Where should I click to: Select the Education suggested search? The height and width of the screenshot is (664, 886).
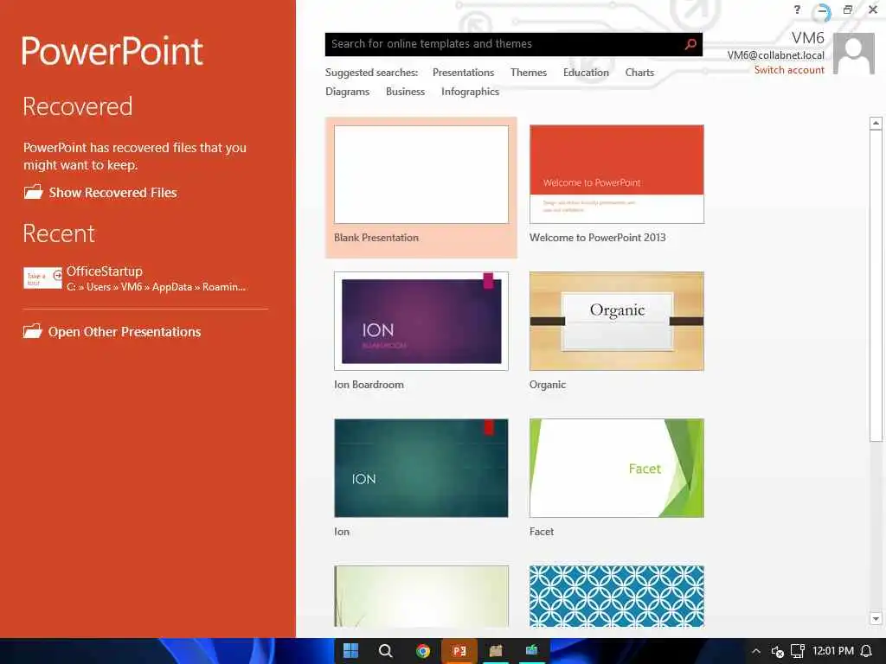pyautogui.click(x=586, y=73)
